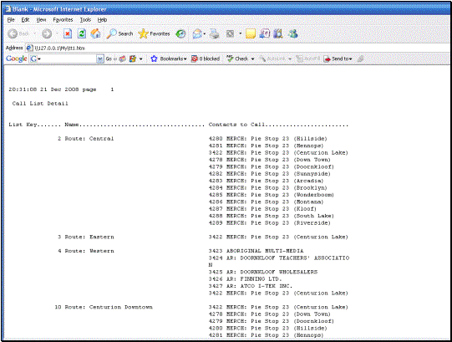Open the Help menu
The image size is (452, 342).
coord(102,19)
